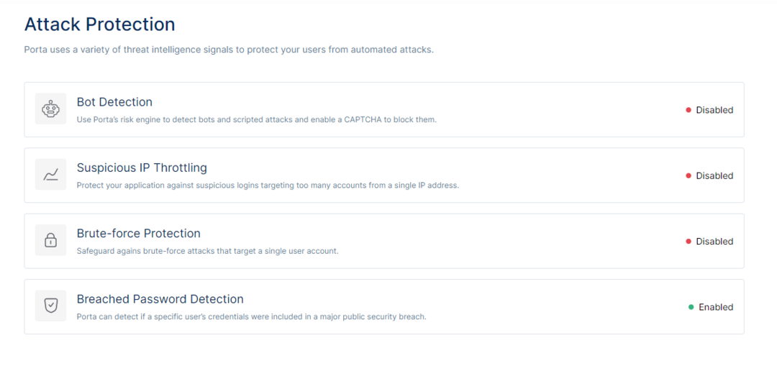Click the Attack Protection page title
The height and width of the screenshot is (374, 777).
tap(99, 24)
